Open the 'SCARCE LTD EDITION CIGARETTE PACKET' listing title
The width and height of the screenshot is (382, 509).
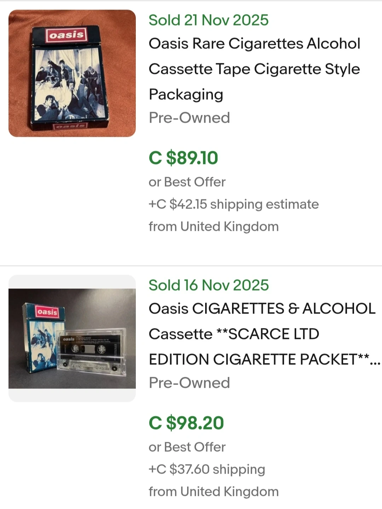point(262,334)
